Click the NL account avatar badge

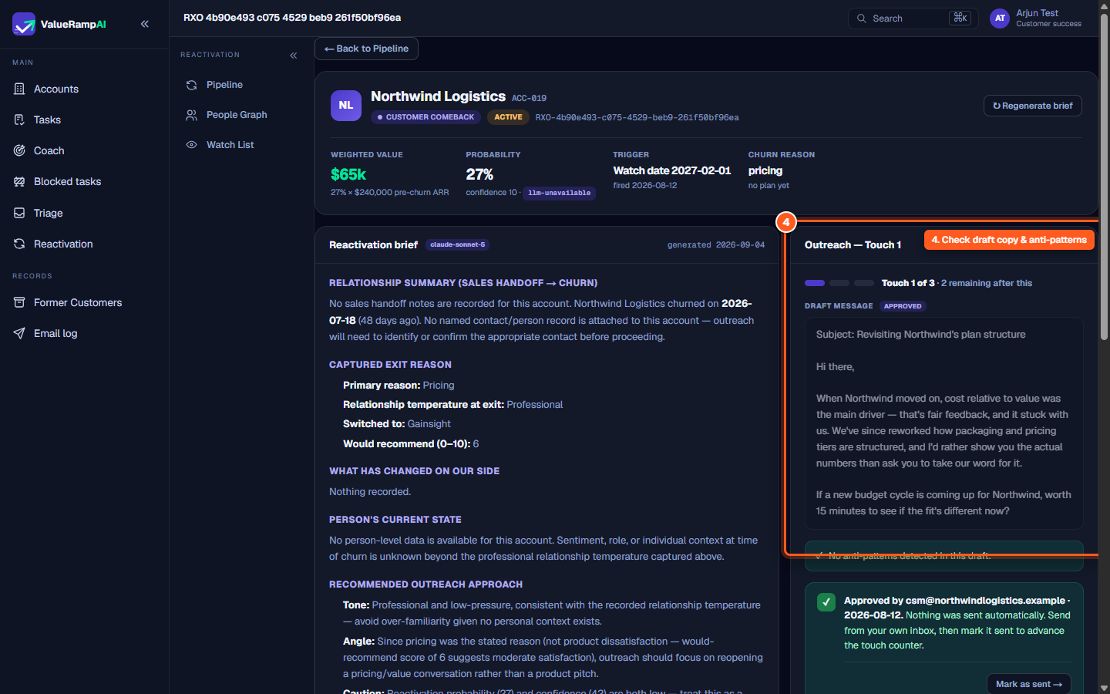pos(346,106)
